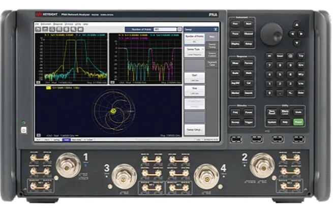Click the Number of Points softkey
This screenshot has height=211, width=333.
[x=194, y=39]
